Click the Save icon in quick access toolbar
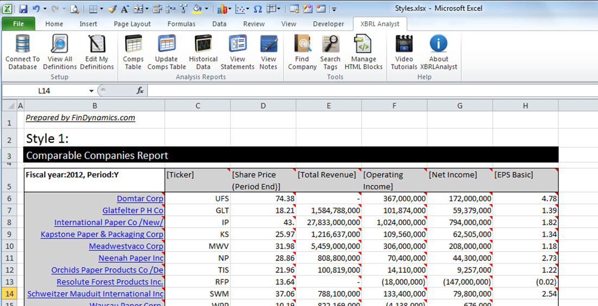The width and height of the screenshot is (598, 306). pyautogui.click(x=23, y=9)
